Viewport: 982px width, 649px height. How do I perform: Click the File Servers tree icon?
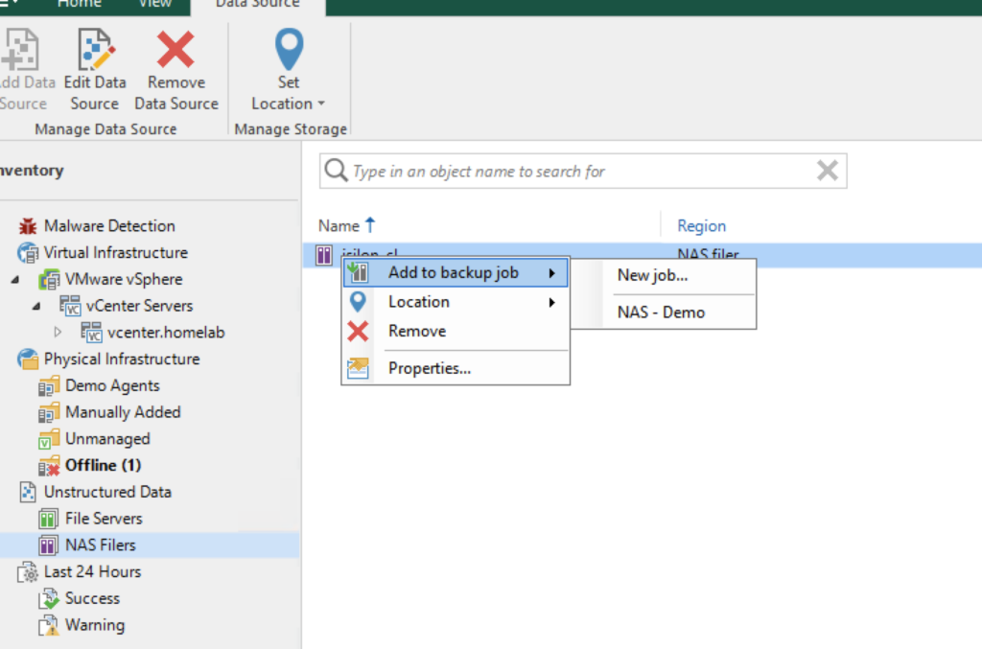49,519
